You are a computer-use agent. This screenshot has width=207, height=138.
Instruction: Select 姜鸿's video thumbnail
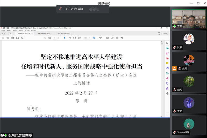coord(189,19)
